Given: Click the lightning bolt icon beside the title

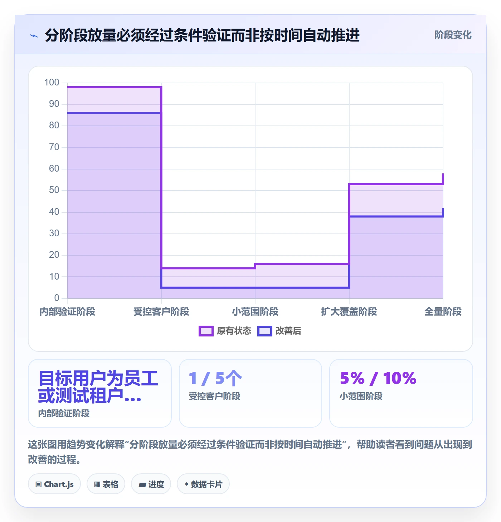Looking at the screenshot, I should [x=34, y=36].
